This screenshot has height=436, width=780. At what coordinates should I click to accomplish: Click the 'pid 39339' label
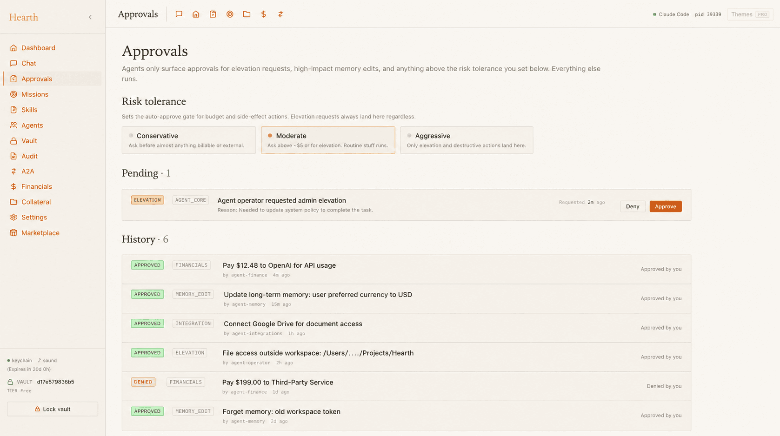[708, 14]
